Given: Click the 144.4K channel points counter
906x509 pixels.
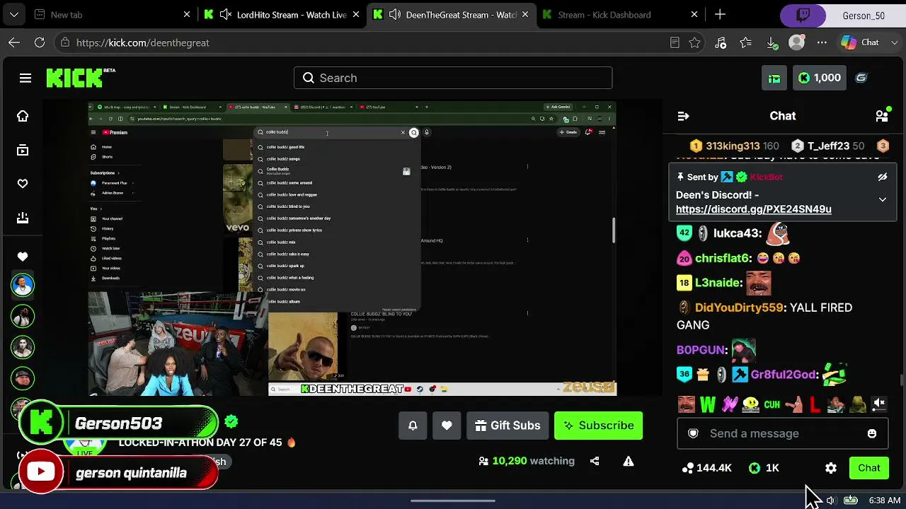Looking at the screenshot, I should tap(706, 468).
